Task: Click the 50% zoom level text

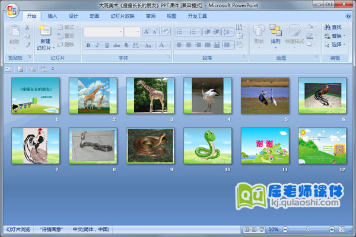Action: click(x=274, y=229)
